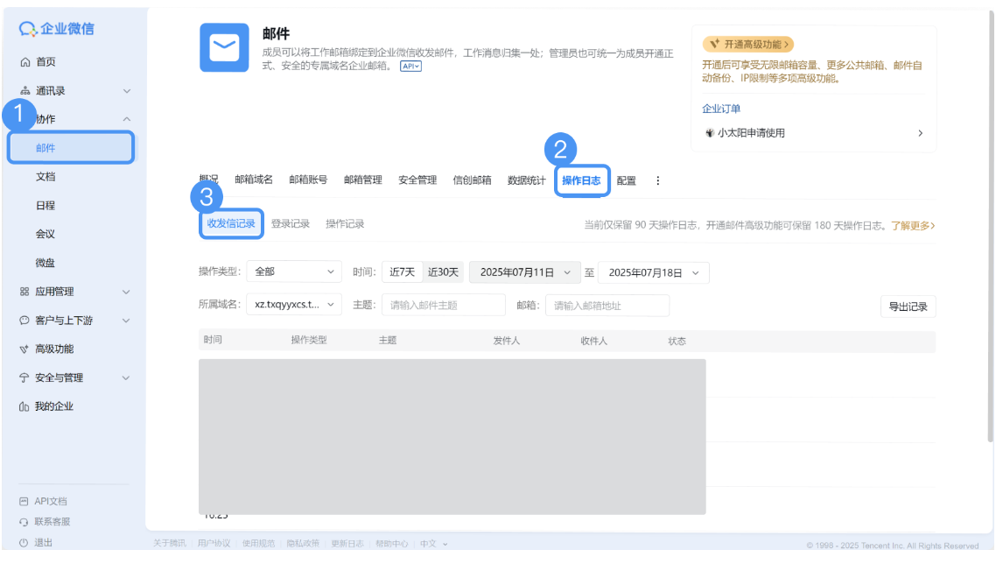1003x564 pixels.
Task: Open the 隐私政策 footer link
Action: [303, 544]
